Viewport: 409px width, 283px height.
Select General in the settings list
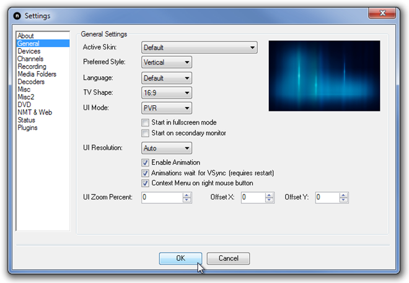click(43, 43)
